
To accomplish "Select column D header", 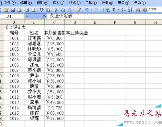I will 75,22.
